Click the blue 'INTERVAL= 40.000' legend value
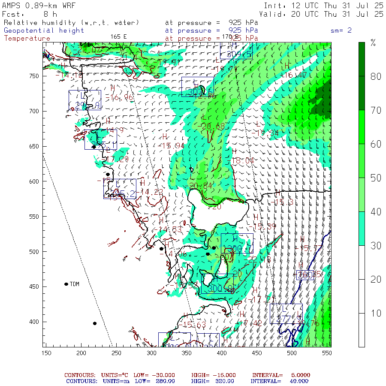 279,381
